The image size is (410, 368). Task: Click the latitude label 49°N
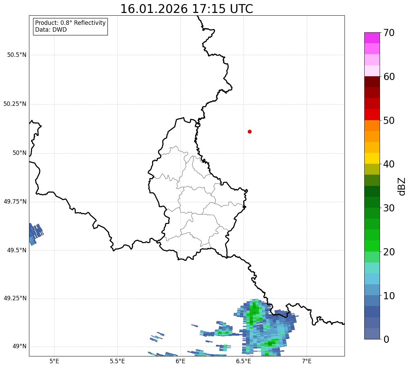pyautogui.click(x=19, y=347)
